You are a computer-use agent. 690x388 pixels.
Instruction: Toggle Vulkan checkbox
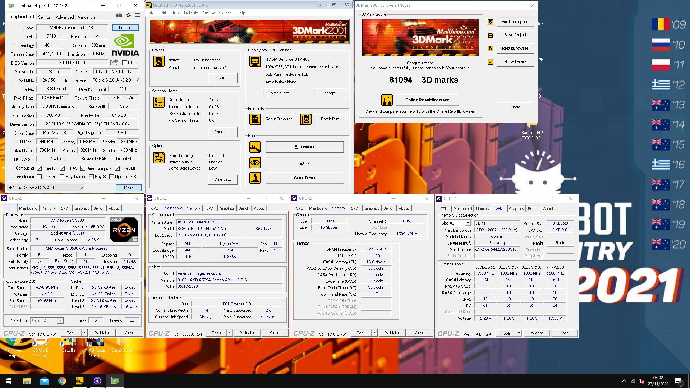click(40, 176)
